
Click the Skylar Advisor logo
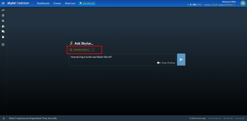coord(18,3)
